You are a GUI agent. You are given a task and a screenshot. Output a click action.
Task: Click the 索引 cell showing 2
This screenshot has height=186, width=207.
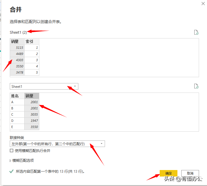coord(32,54)
